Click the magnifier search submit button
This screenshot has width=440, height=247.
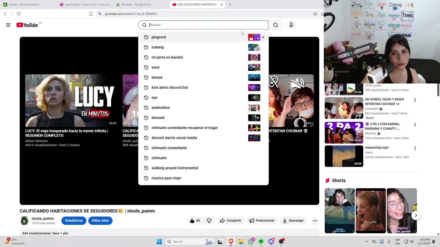coord(276,25)
